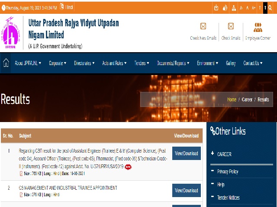Click the PDF icon in row 1
The image size is (277, 207).
[x=21, y=173]
